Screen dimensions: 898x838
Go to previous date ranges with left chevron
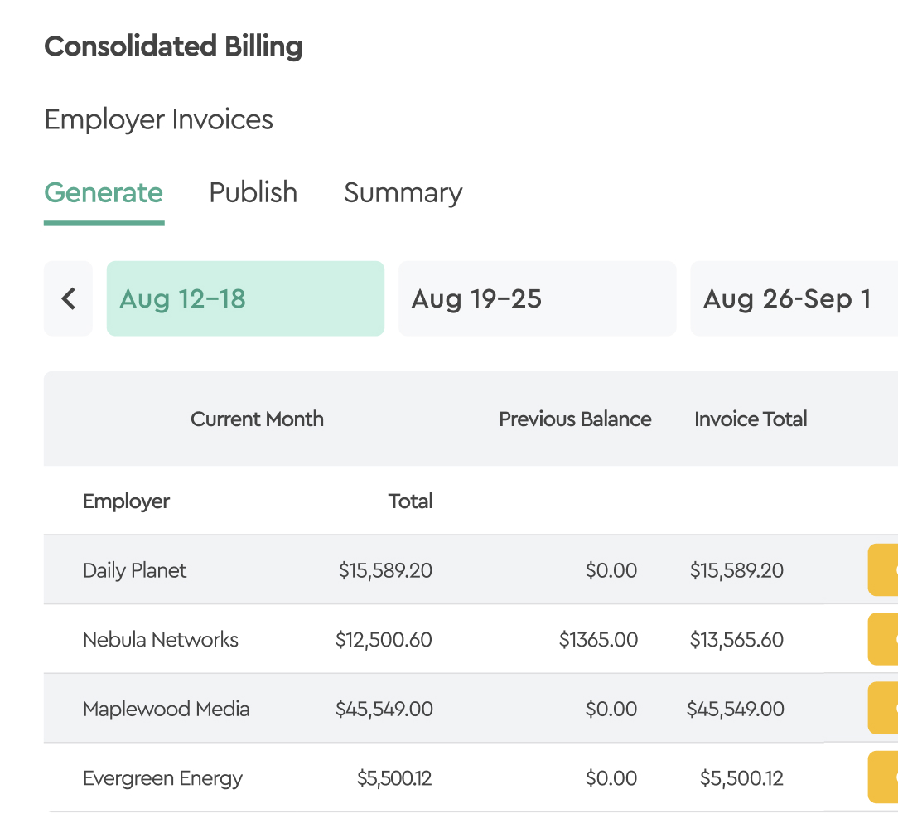click(68, 298)
